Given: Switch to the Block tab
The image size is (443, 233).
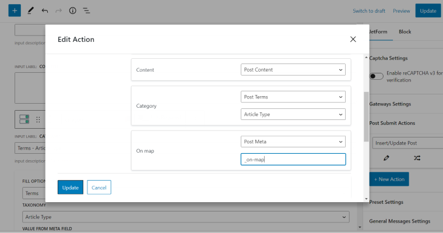Looking at the screenshot, I should [x=405, y=32].
